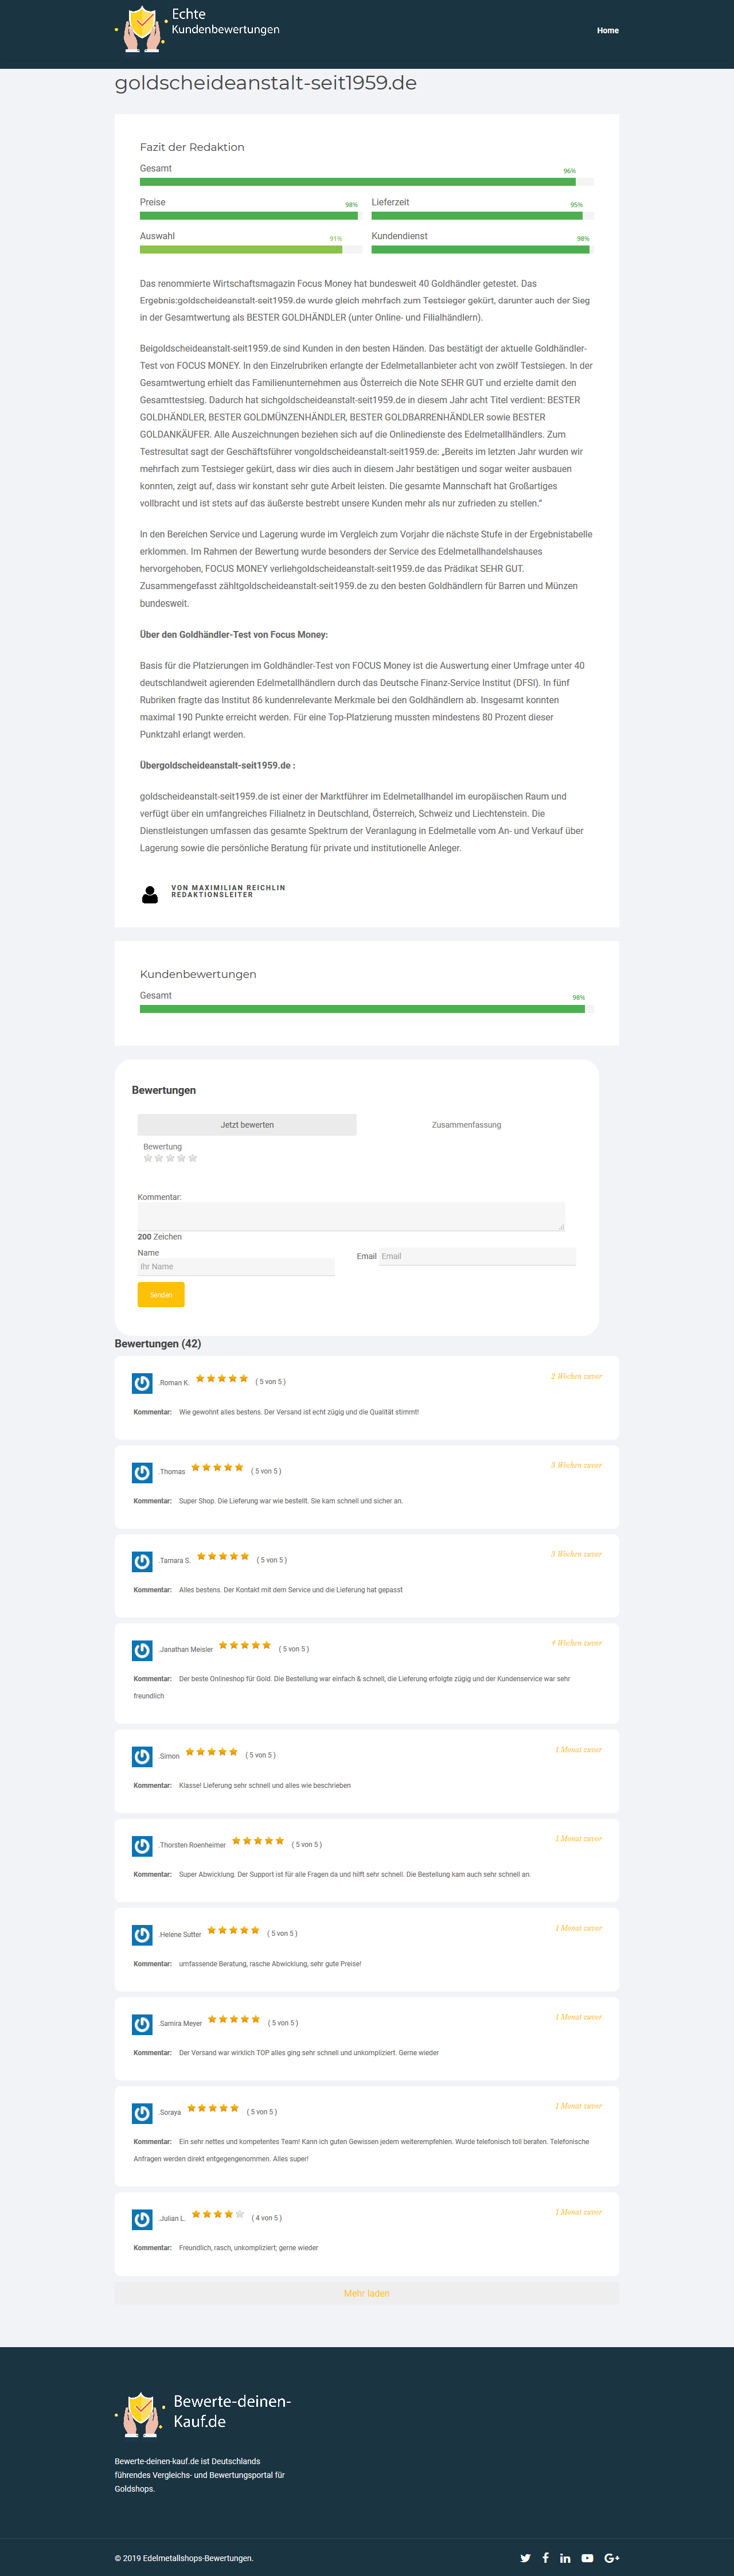
Task: Open the LinkedIn icon in the footer
Action: coord(565,2558)
